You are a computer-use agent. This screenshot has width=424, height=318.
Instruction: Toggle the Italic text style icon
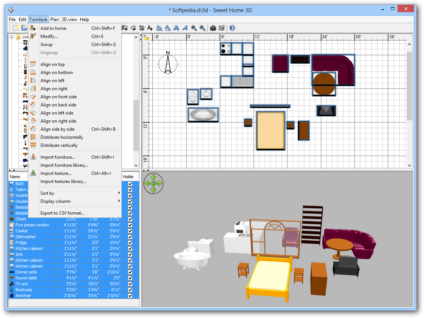[185, 28]
